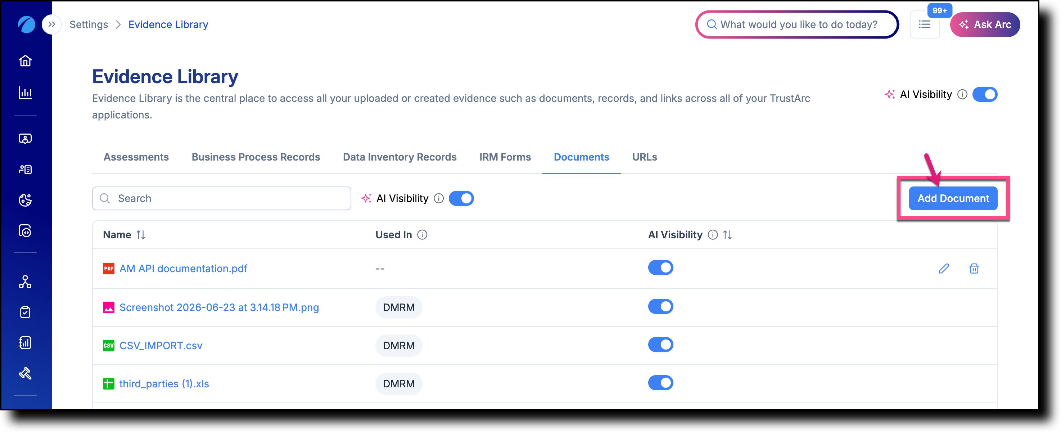
Task: Click the cookie consent sidebar icon
Action: 25,200
